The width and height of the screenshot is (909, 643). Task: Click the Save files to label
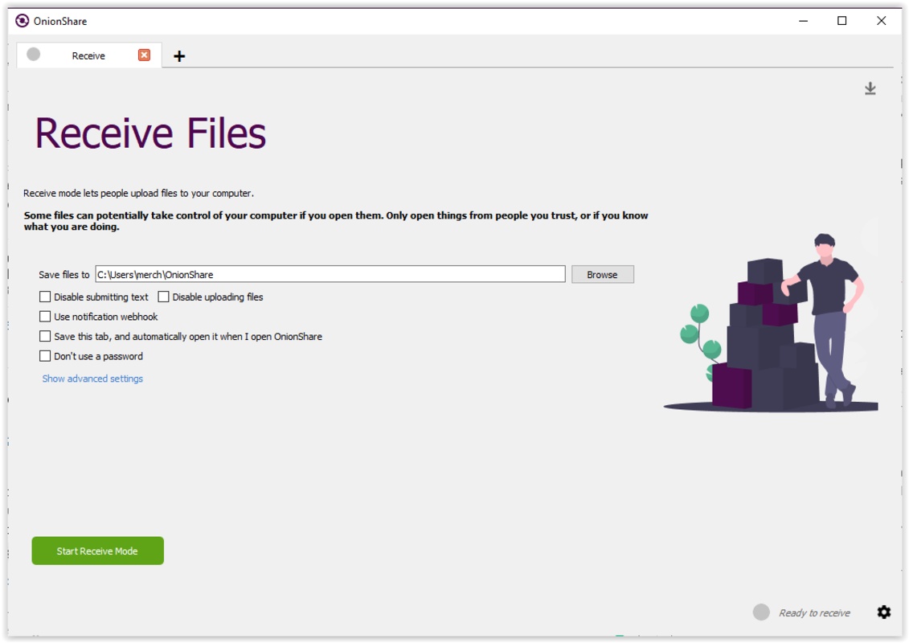point(63,275)
